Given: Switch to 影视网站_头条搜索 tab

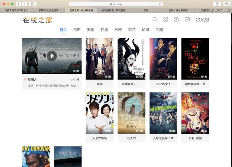Looking at the screenshot, I should (x=48, y=10).
